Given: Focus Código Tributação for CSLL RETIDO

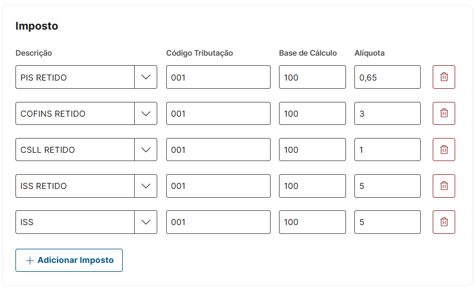Looking at the screenshot, I should (218, 150).
